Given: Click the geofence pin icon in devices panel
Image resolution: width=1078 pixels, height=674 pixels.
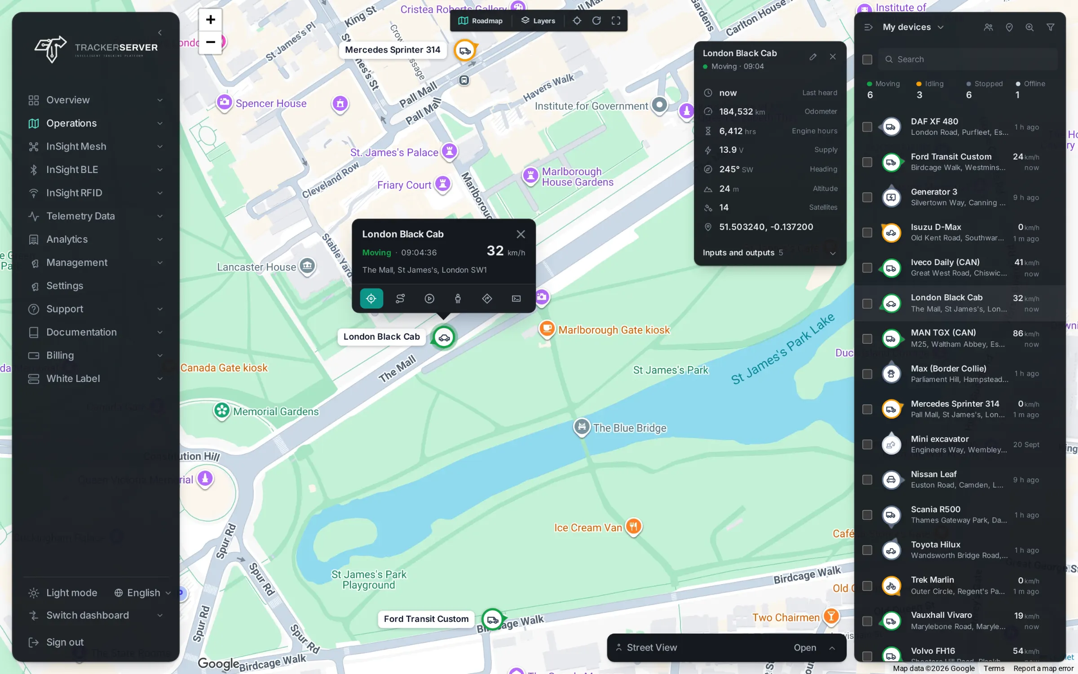Looking at the screenshot, I should pyautogui.click(x=1009, y=27).
